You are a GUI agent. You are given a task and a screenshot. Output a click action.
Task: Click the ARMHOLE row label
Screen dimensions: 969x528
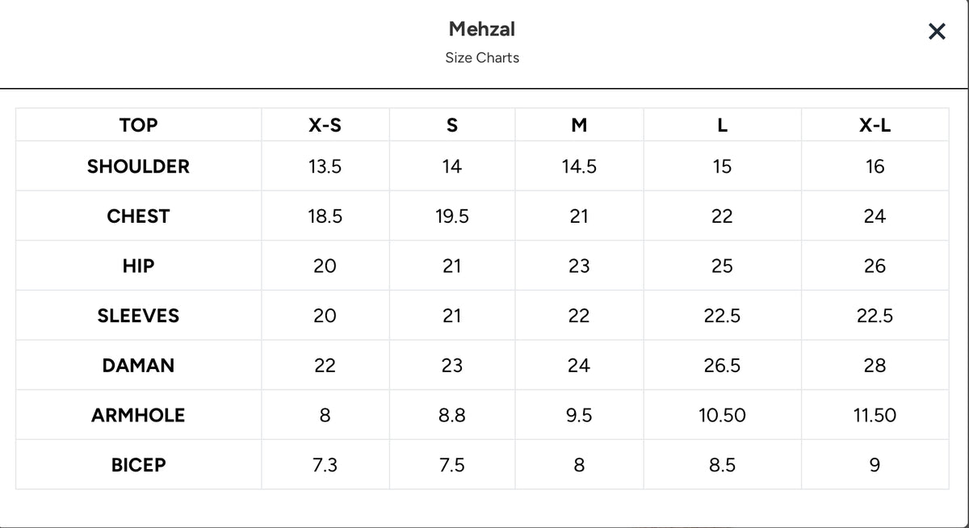click(138, 415)
